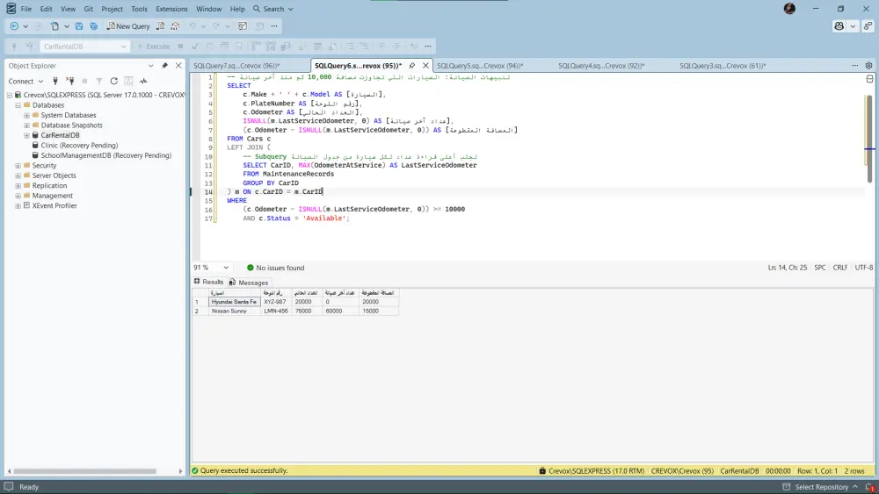Screen dimensions: 879x494
Task: Open the Copilot icon in title area
Action: point(839,26)
